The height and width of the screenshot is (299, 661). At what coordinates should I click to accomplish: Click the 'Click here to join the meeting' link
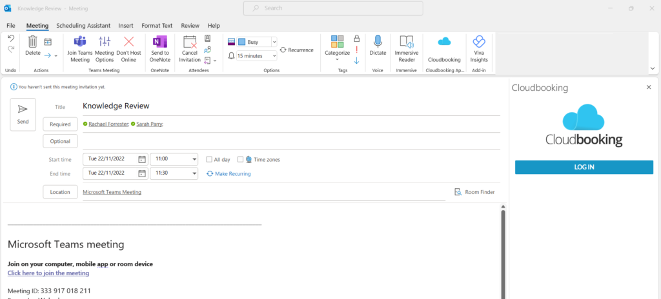48,273
